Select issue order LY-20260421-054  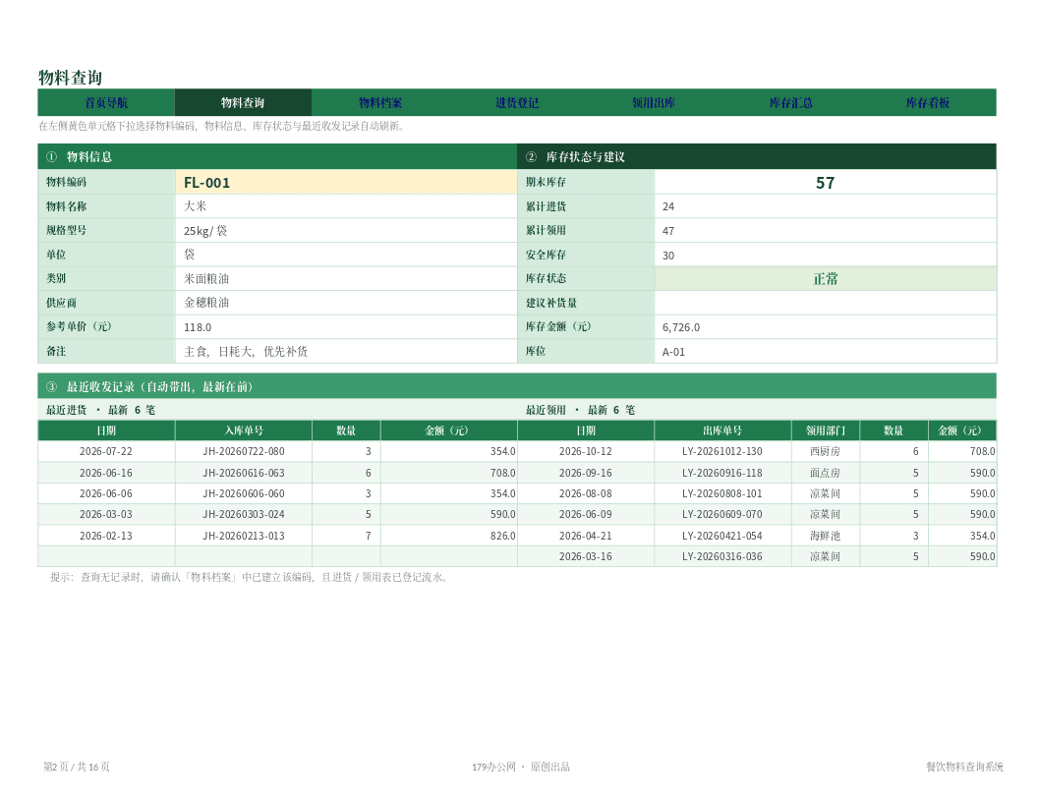tap(722, 536)
